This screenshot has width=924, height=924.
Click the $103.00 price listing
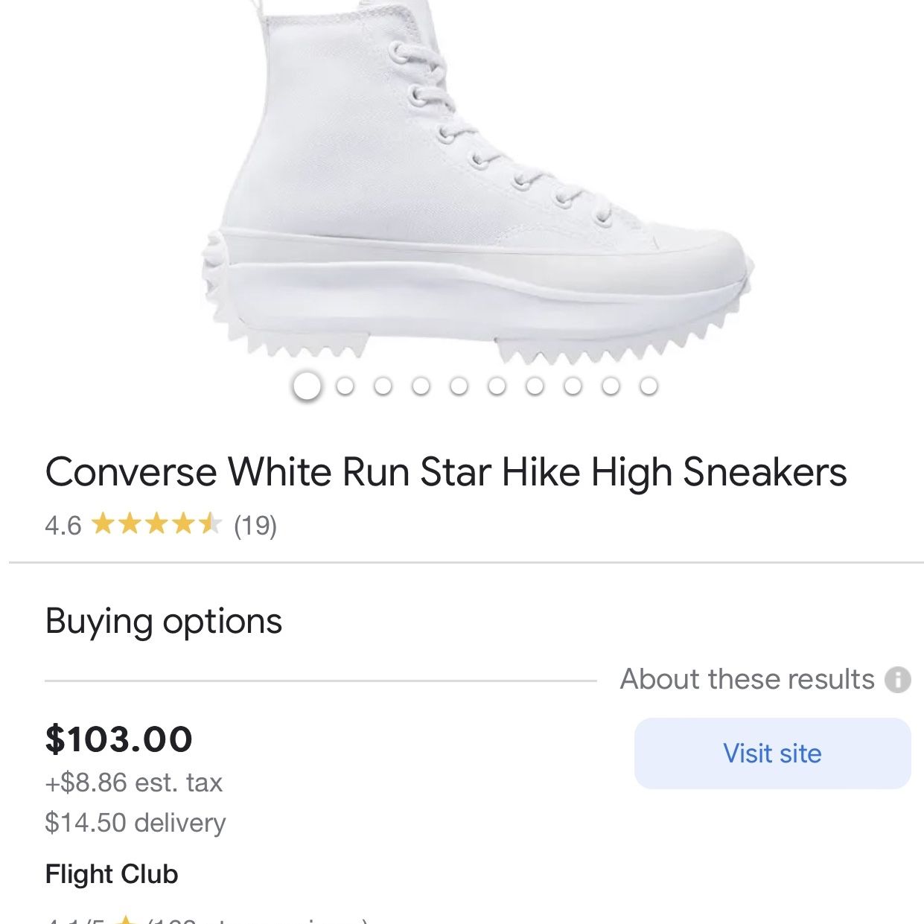pos(119,739)
